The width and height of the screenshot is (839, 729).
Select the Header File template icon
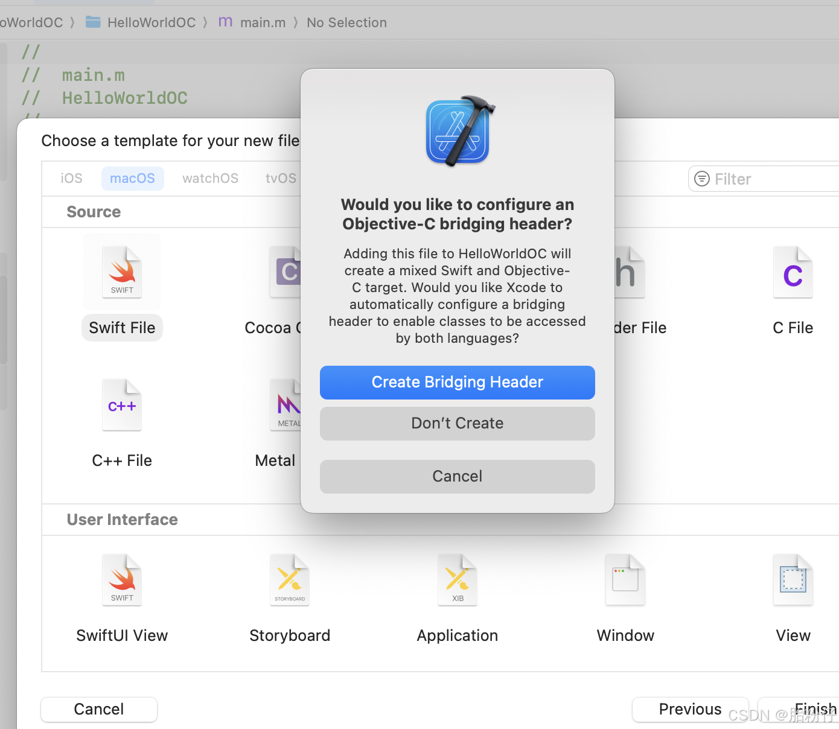[x=630, y=272]
